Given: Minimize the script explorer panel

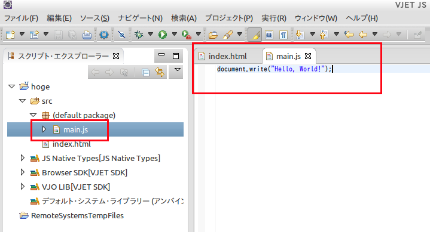Looking at the screenshot, I should click(161, 55).
